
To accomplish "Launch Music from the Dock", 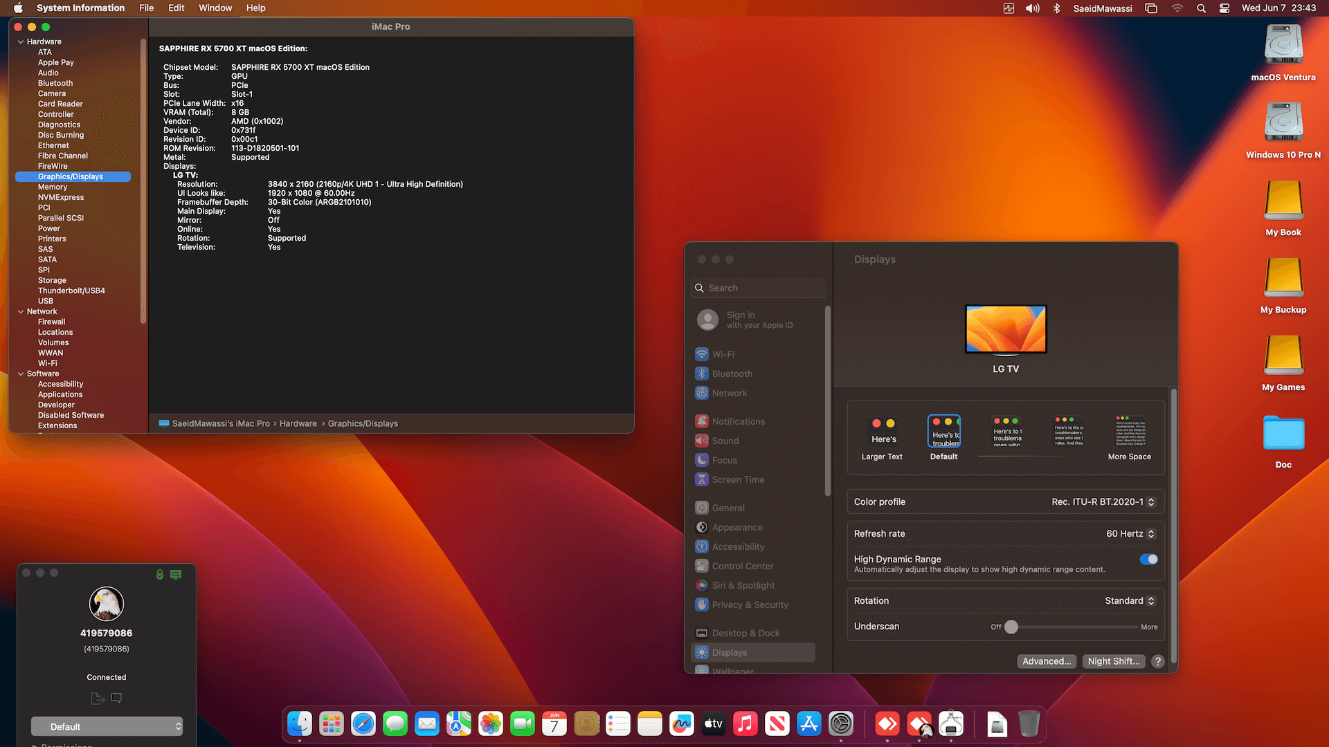I will (x=745, y=724).
